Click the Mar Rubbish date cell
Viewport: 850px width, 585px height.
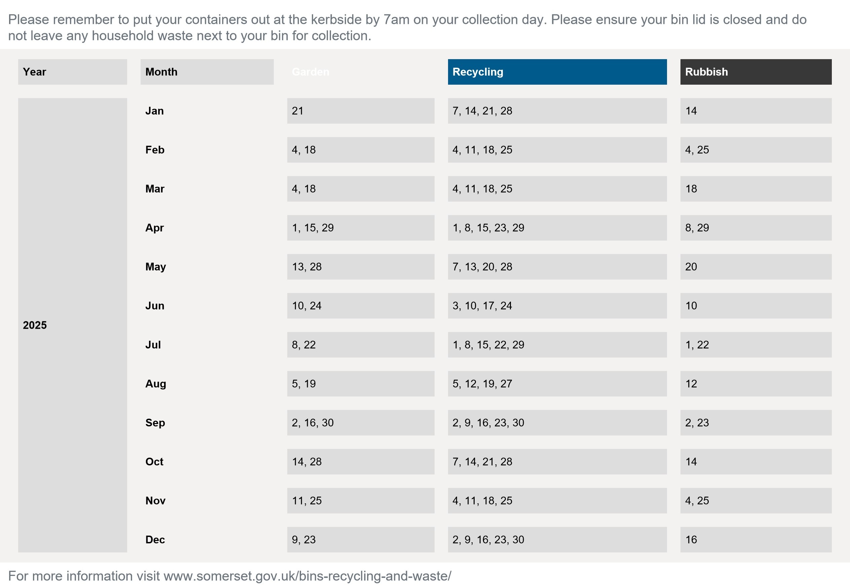(x=755, y=189)
